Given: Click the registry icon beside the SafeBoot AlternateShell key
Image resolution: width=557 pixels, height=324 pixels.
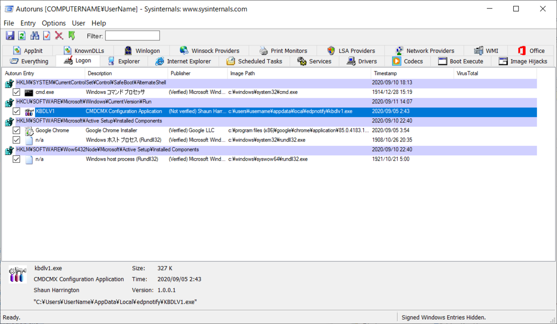Looking at the screenshot, I should (x=9, y=83).
